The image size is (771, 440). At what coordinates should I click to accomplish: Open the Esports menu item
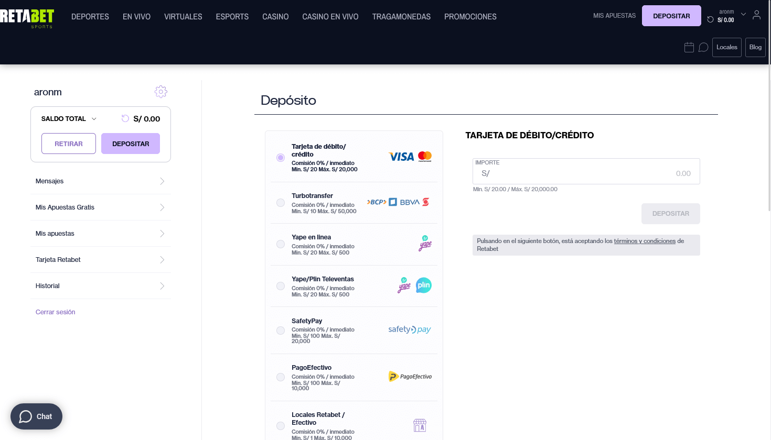(232, 17)
